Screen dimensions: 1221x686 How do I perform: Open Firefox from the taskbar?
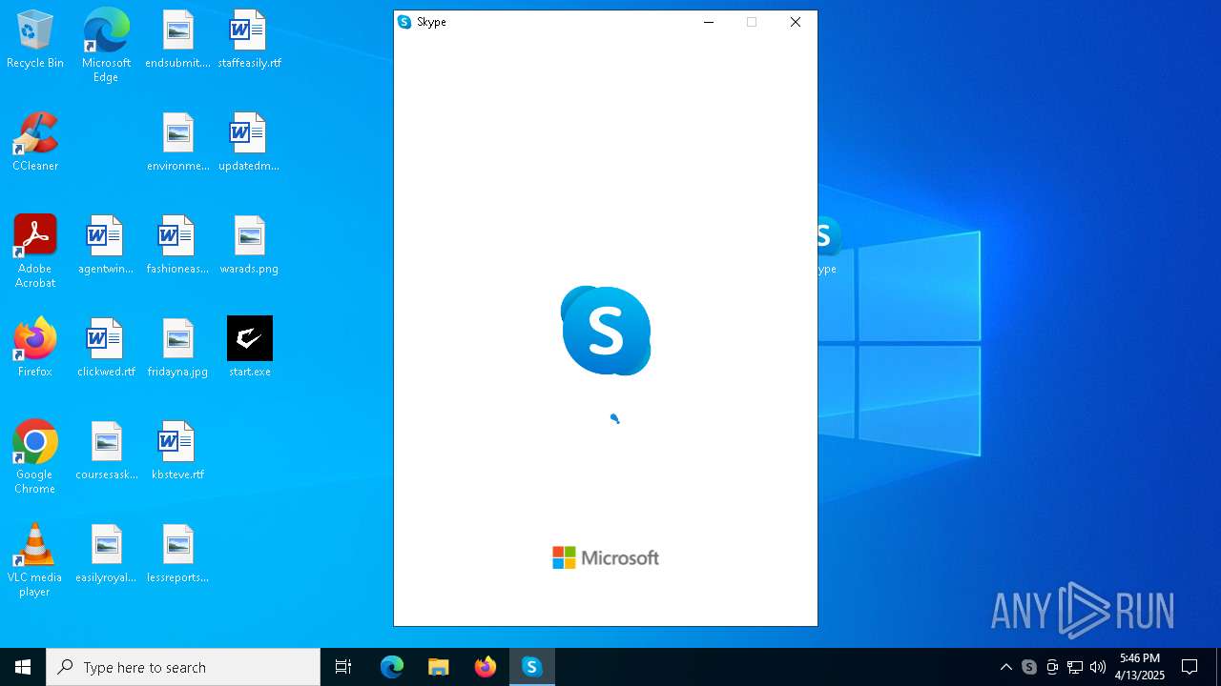(x=486, y=667)
